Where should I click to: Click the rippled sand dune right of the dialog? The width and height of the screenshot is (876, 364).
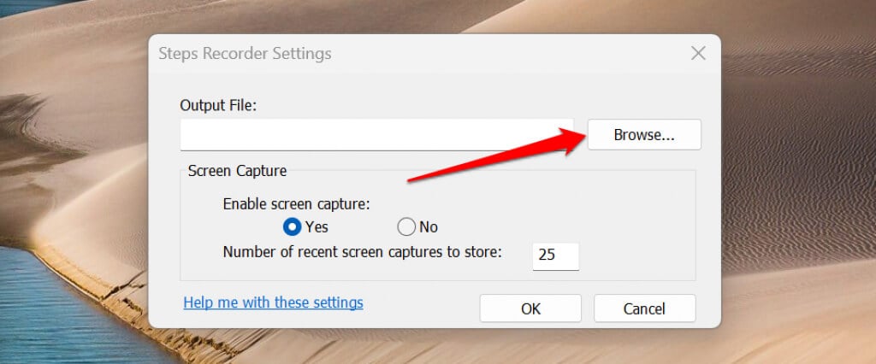[796, 214]
